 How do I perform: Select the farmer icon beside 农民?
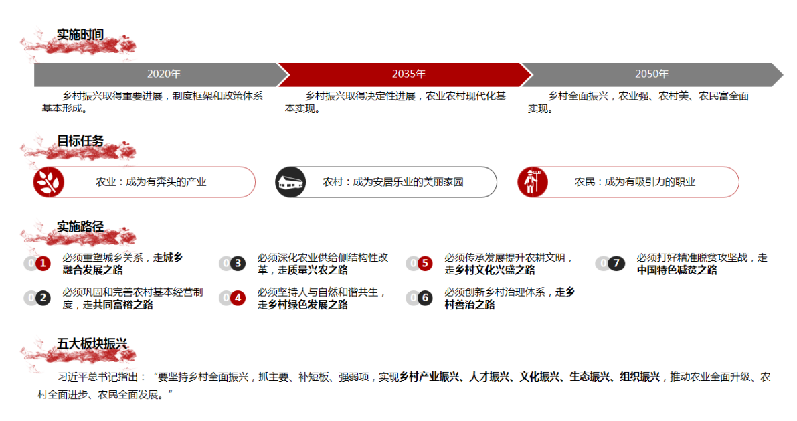click(x=532, y=181)
